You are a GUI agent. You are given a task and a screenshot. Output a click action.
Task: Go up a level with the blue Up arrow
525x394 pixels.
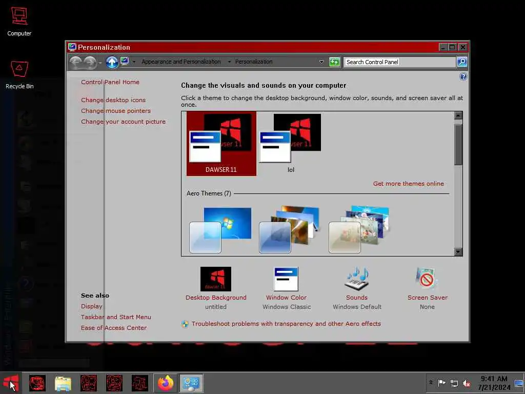112,62
